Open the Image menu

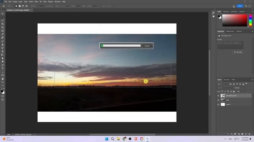click(x=15, y=2)
